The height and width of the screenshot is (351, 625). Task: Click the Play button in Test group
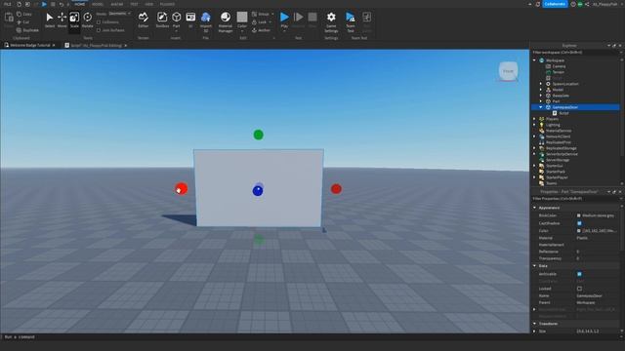[284, 19]
